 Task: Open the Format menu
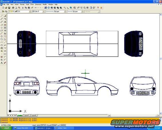click(22, 4)
